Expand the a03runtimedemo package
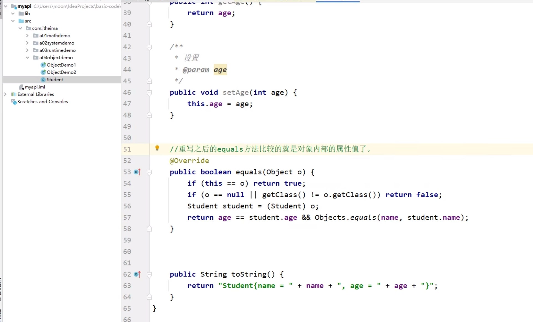The image size is (533, 322). (x=27, y=50)
